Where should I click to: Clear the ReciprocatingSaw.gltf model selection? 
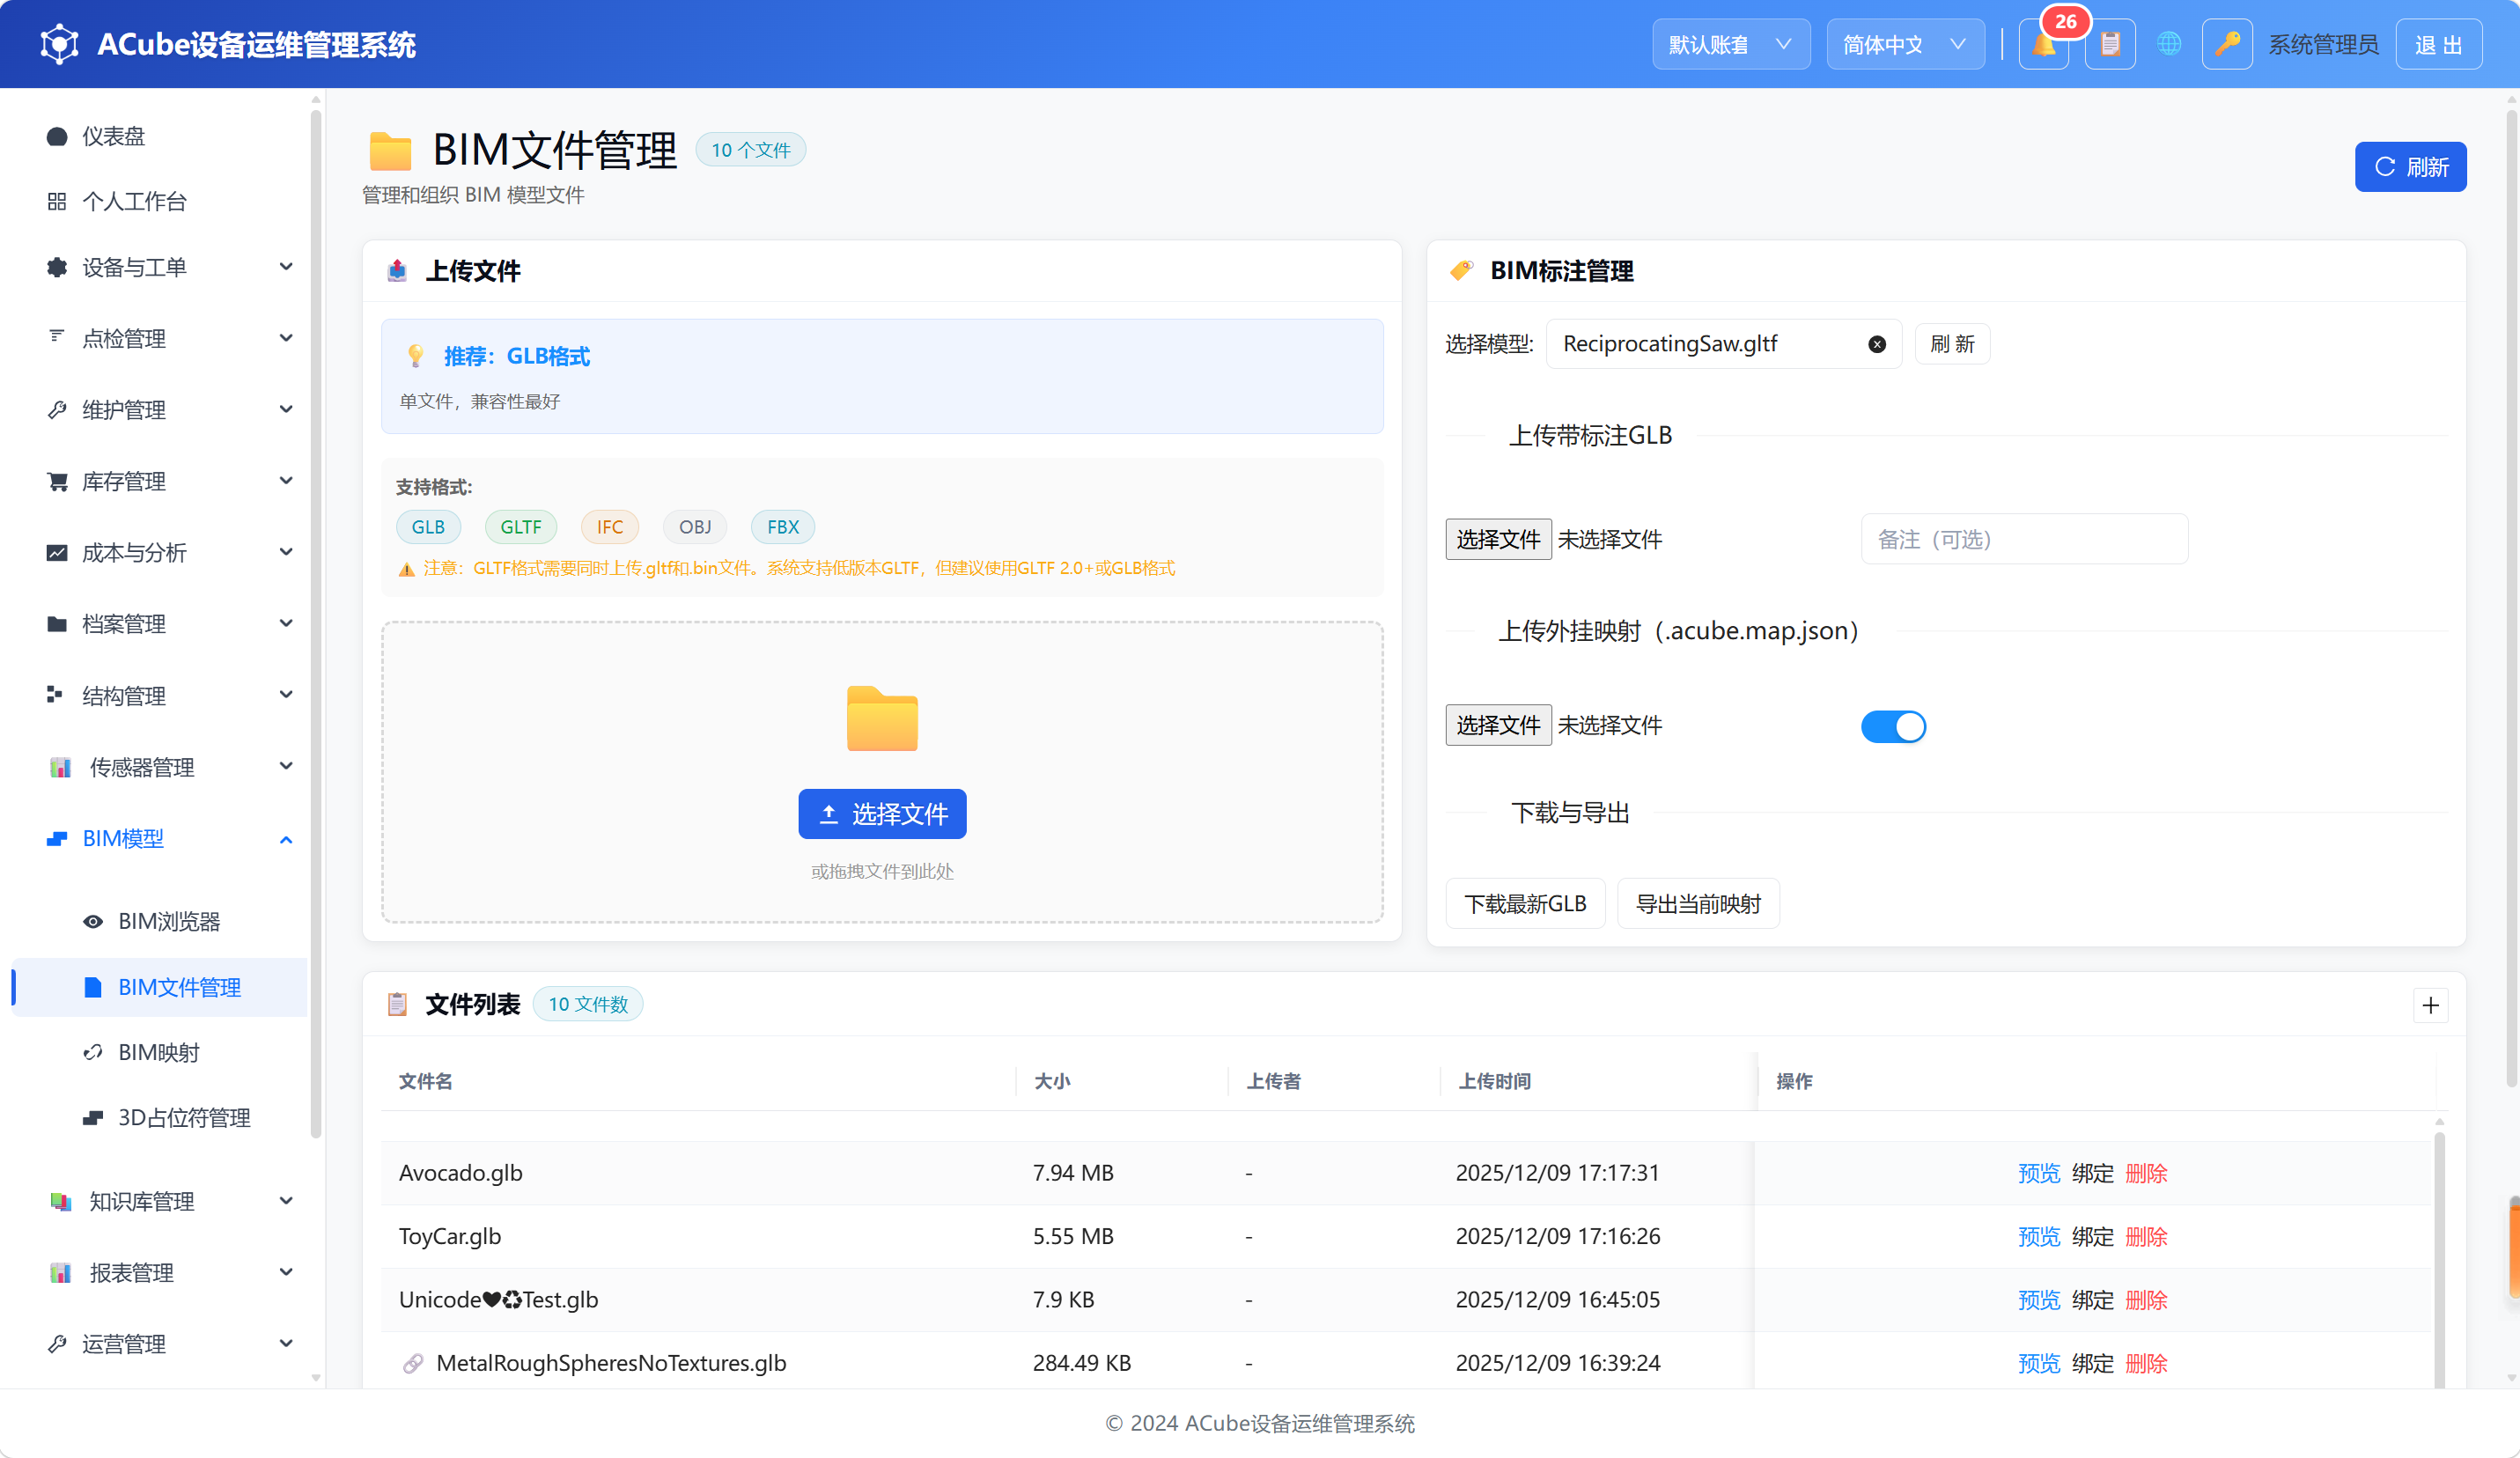click(x=1877, y=344)
